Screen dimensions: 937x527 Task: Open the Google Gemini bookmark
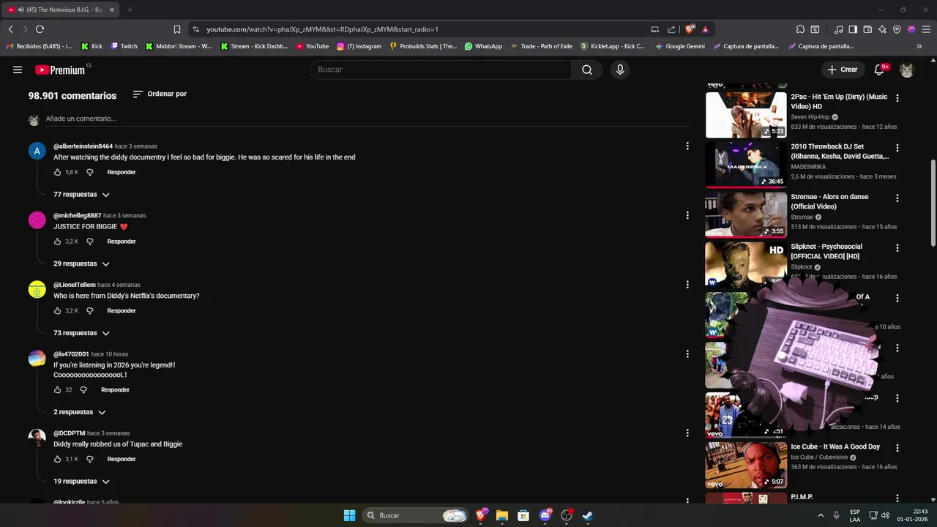click(680, 46)
